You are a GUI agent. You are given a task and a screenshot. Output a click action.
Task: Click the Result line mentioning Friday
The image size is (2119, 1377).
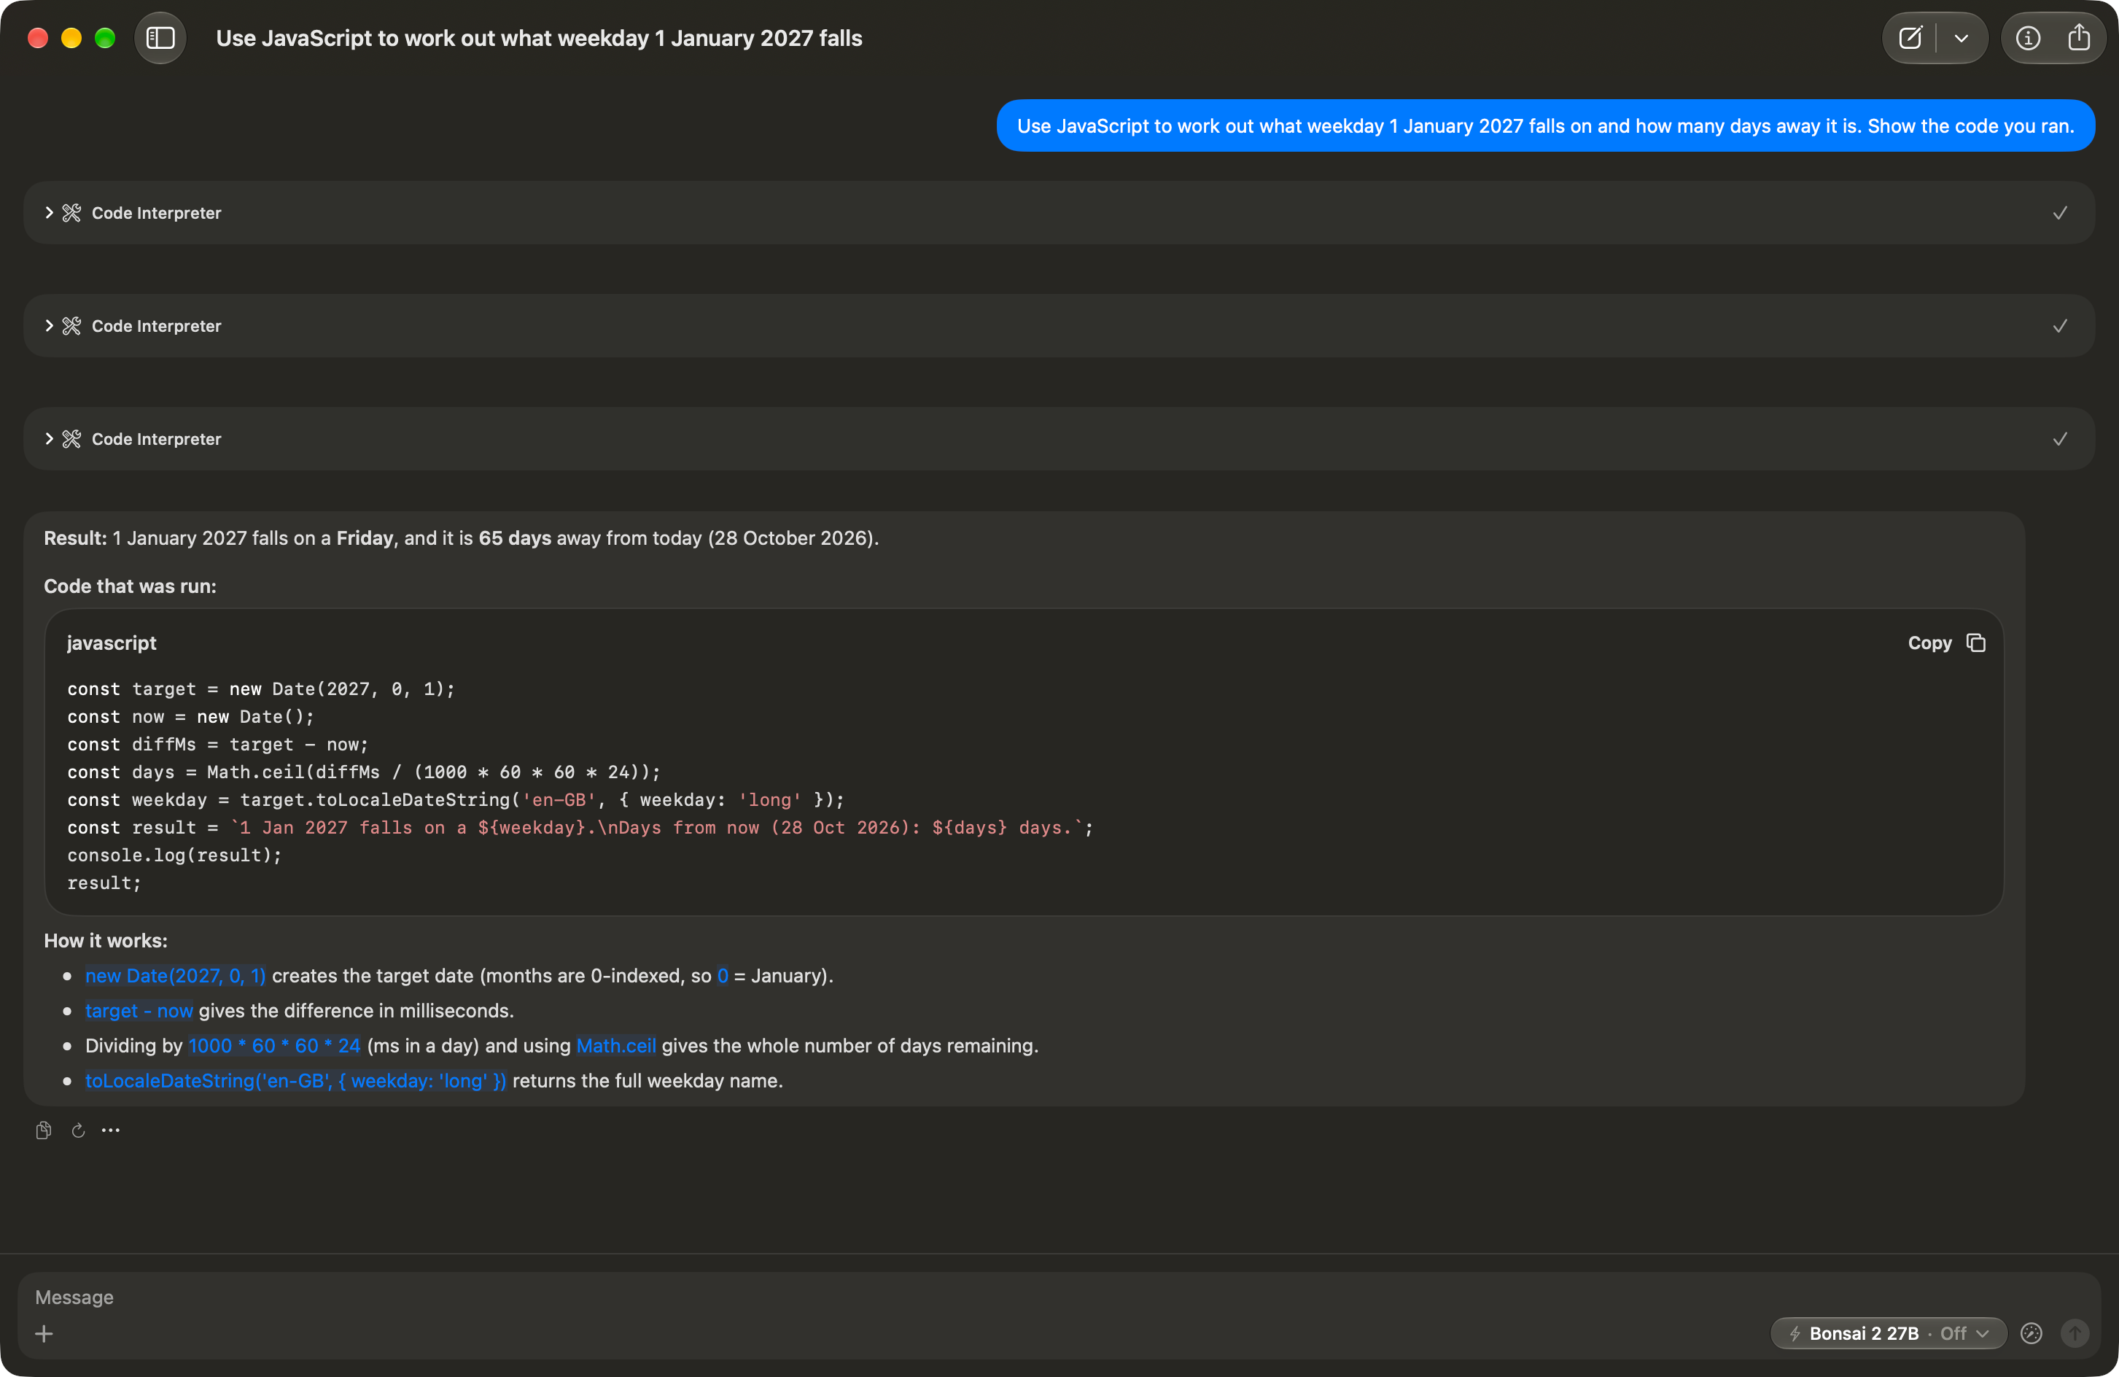[461, 538]
